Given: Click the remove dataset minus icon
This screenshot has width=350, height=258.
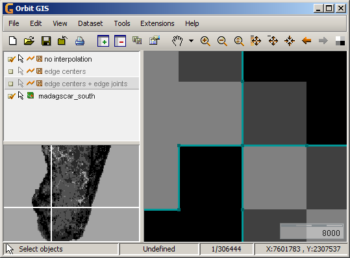Looking at the screenshot, I should point(120,41).
